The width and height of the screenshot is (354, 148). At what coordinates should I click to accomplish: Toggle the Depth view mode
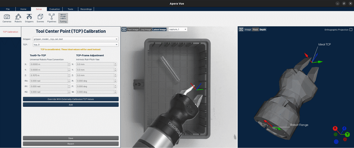click(263, 29)
